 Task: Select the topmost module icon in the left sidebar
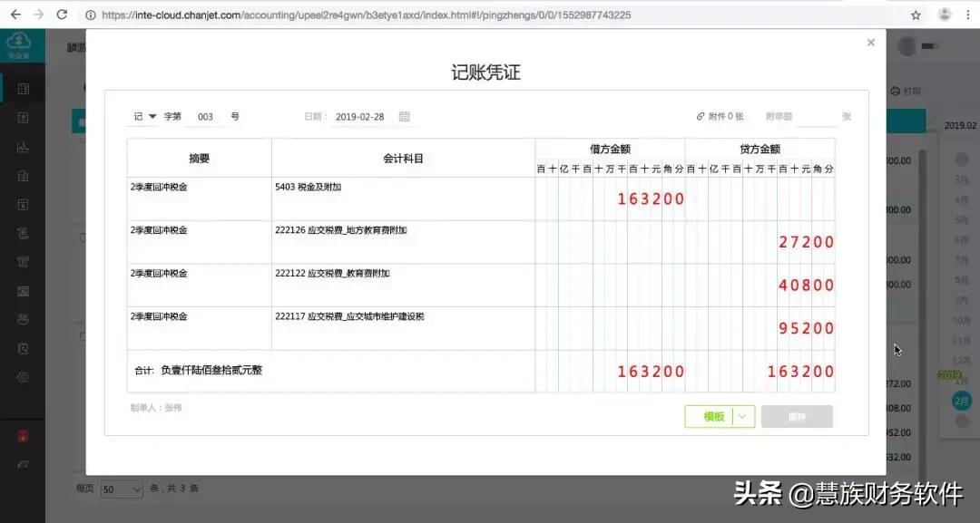(x=23, y=87)
